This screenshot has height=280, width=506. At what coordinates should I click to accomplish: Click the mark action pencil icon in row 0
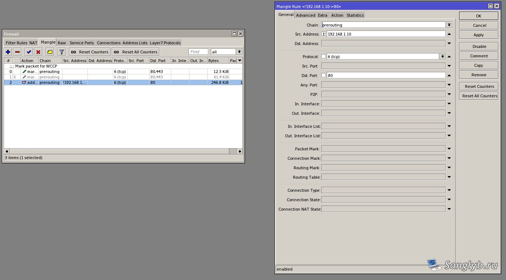24,72
